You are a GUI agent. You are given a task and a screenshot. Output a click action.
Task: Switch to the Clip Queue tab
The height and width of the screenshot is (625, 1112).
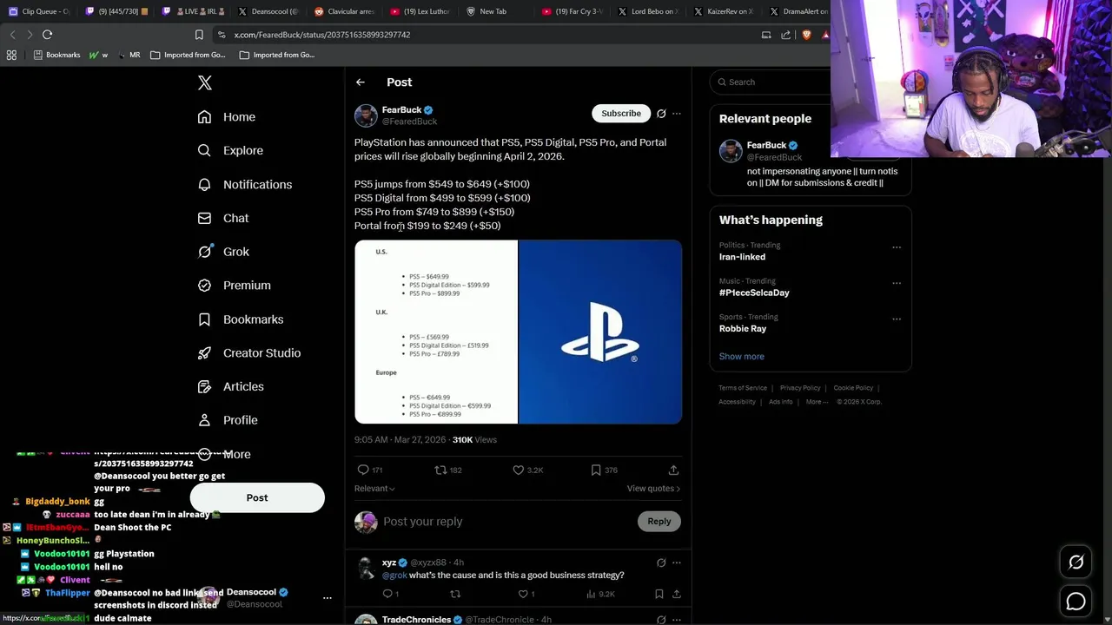tap(38, 11)
